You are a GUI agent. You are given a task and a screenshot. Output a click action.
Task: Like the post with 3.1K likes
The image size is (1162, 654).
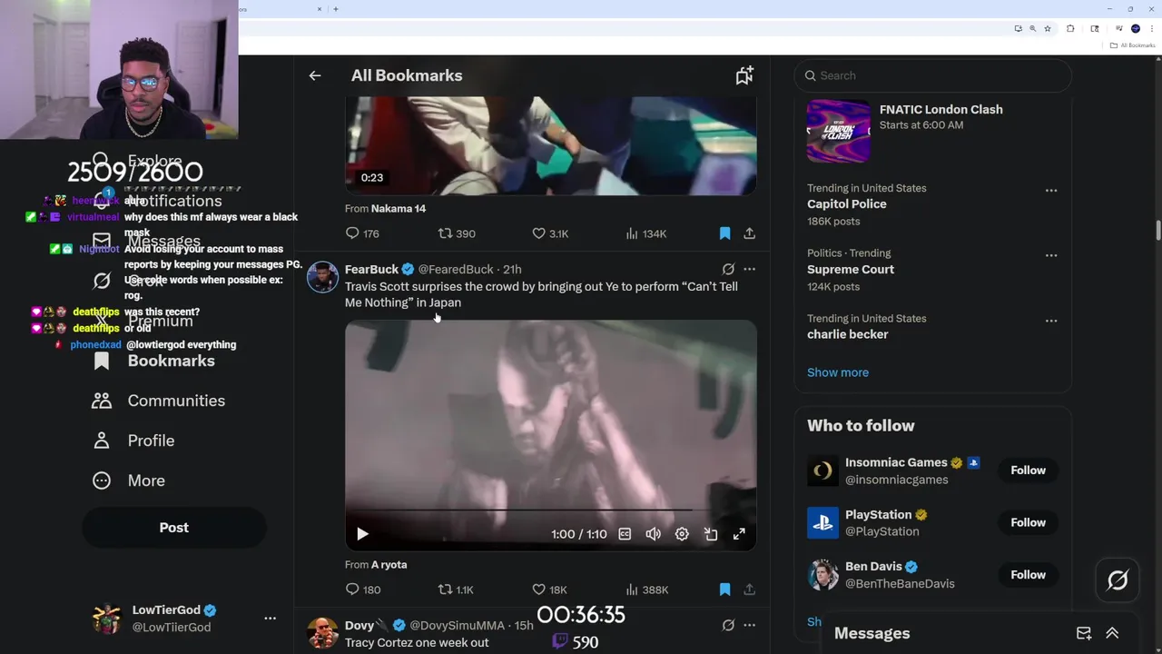click(x=550, y=233)
